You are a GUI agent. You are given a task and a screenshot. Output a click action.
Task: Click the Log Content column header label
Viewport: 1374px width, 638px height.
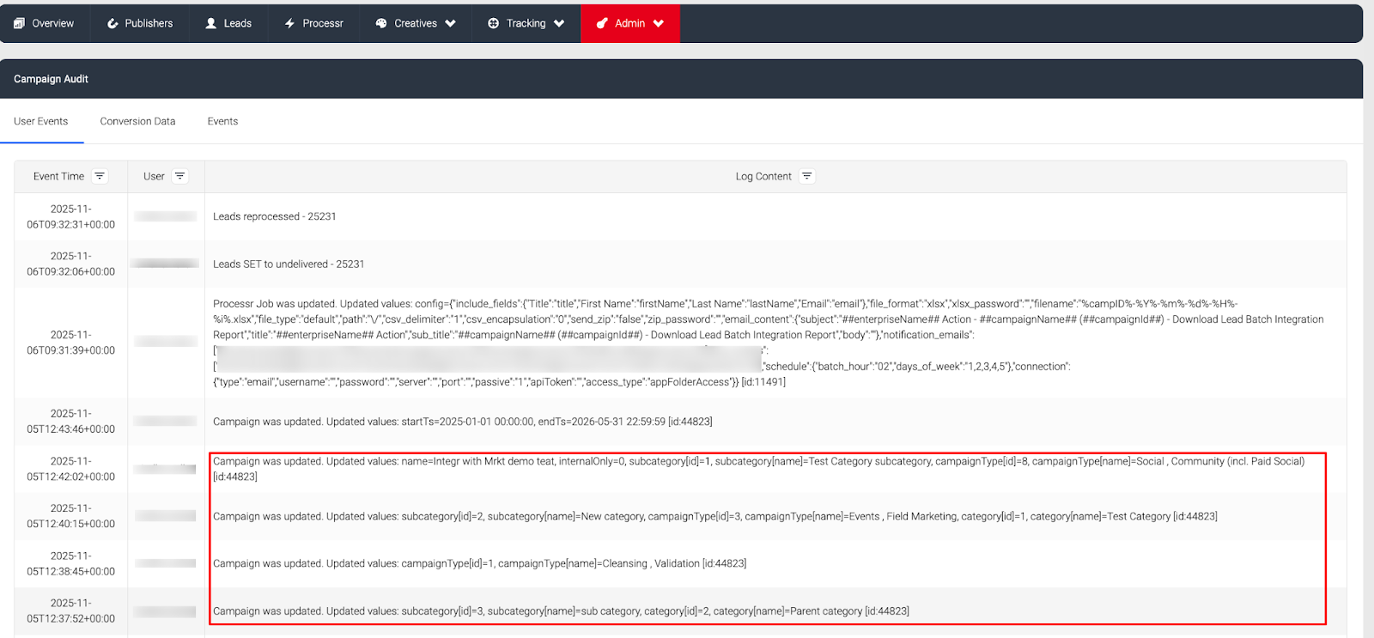pos(763,176)
